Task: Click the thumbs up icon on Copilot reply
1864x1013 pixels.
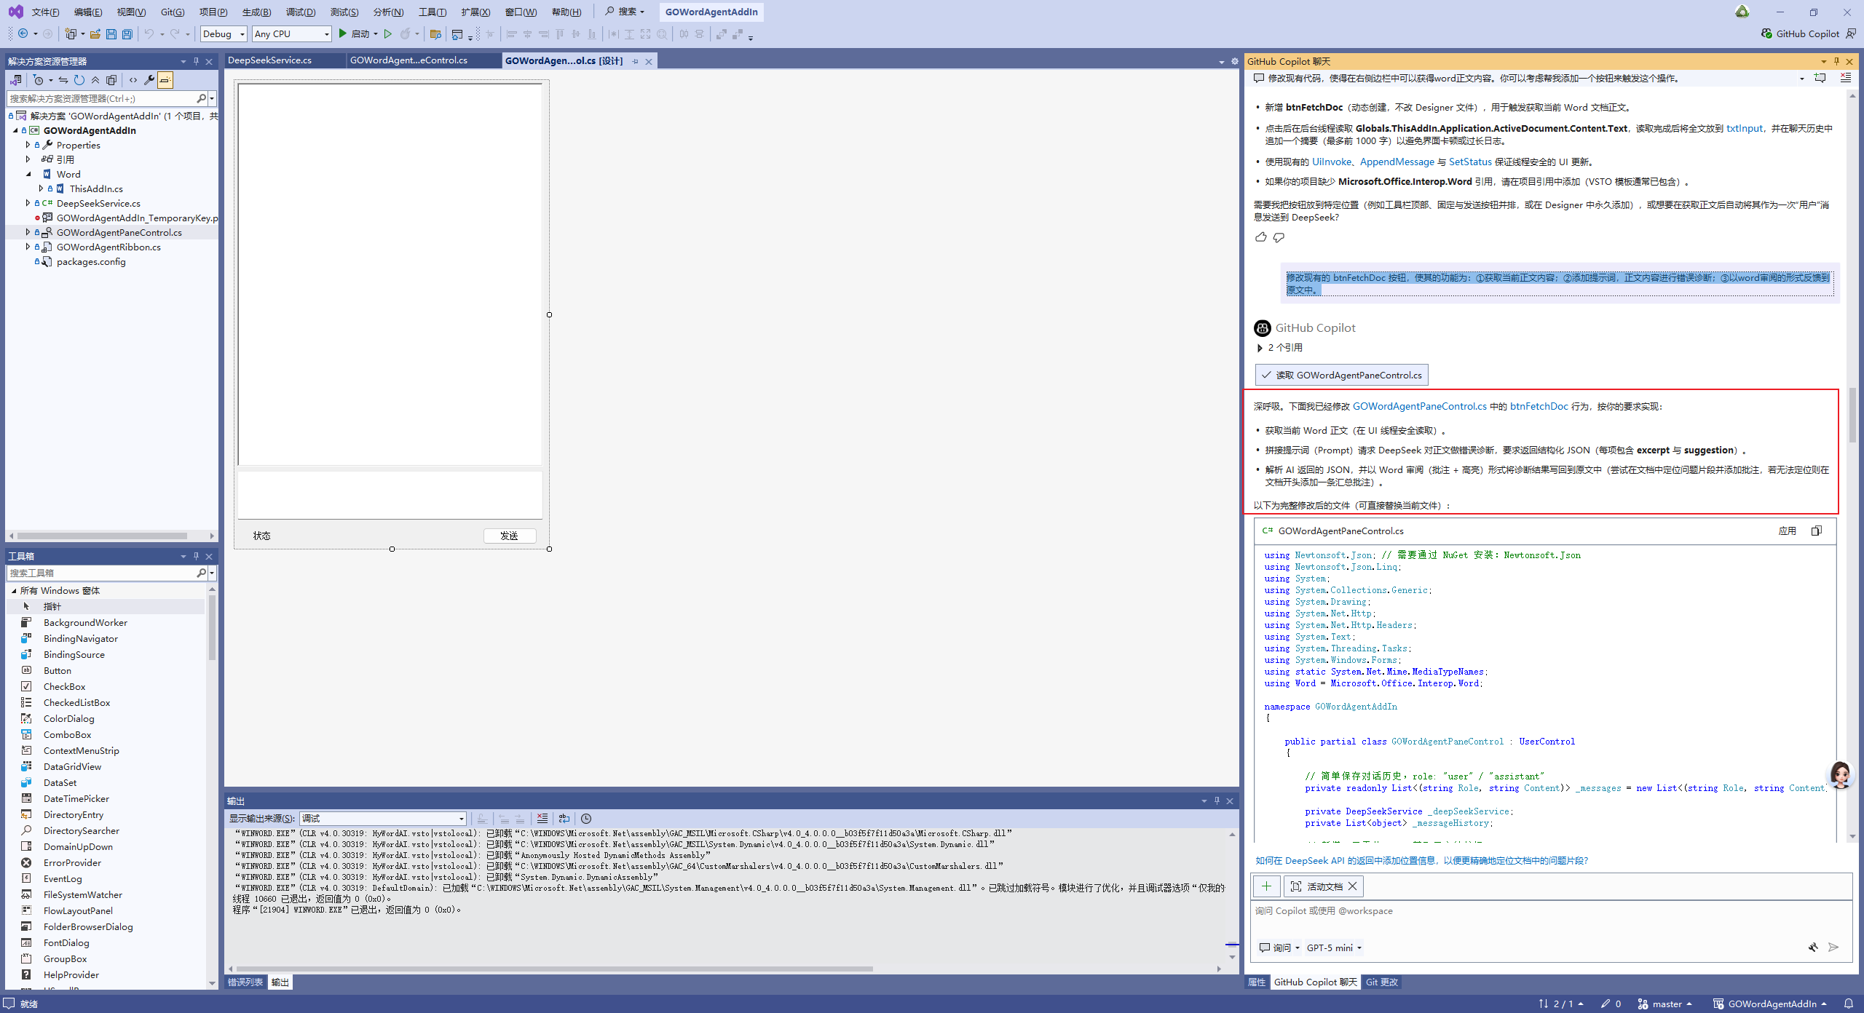Action: 1261,237
